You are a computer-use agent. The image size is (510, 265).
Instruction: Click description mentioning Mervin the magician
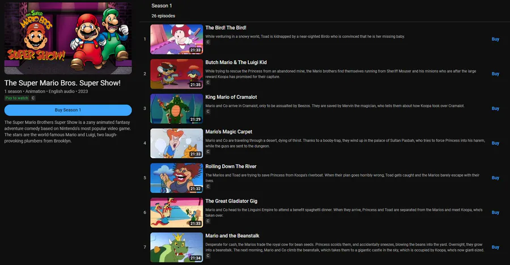(x=335, y=106)
